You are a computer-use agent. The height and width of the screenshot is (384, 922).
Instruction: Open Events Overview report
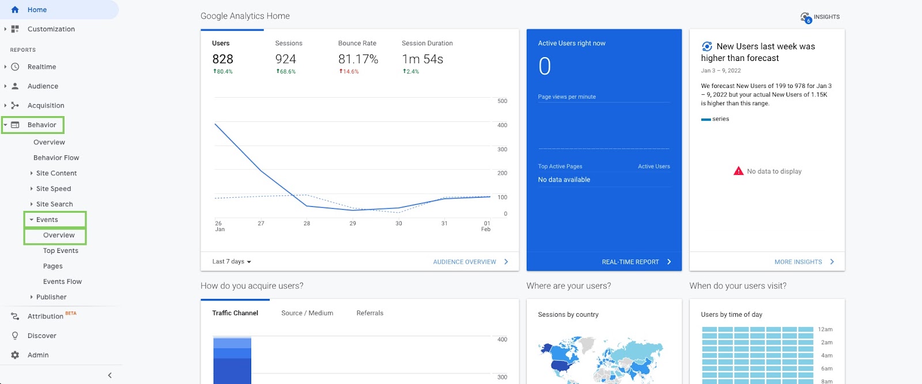[59, 235]
